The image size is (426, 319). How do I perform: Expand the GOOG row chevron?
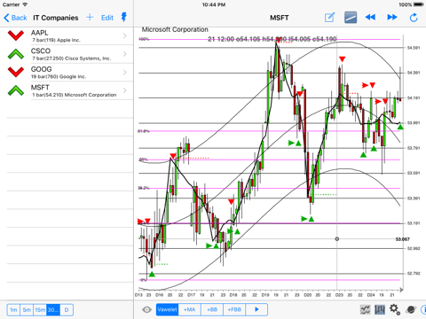coord(125,73)
